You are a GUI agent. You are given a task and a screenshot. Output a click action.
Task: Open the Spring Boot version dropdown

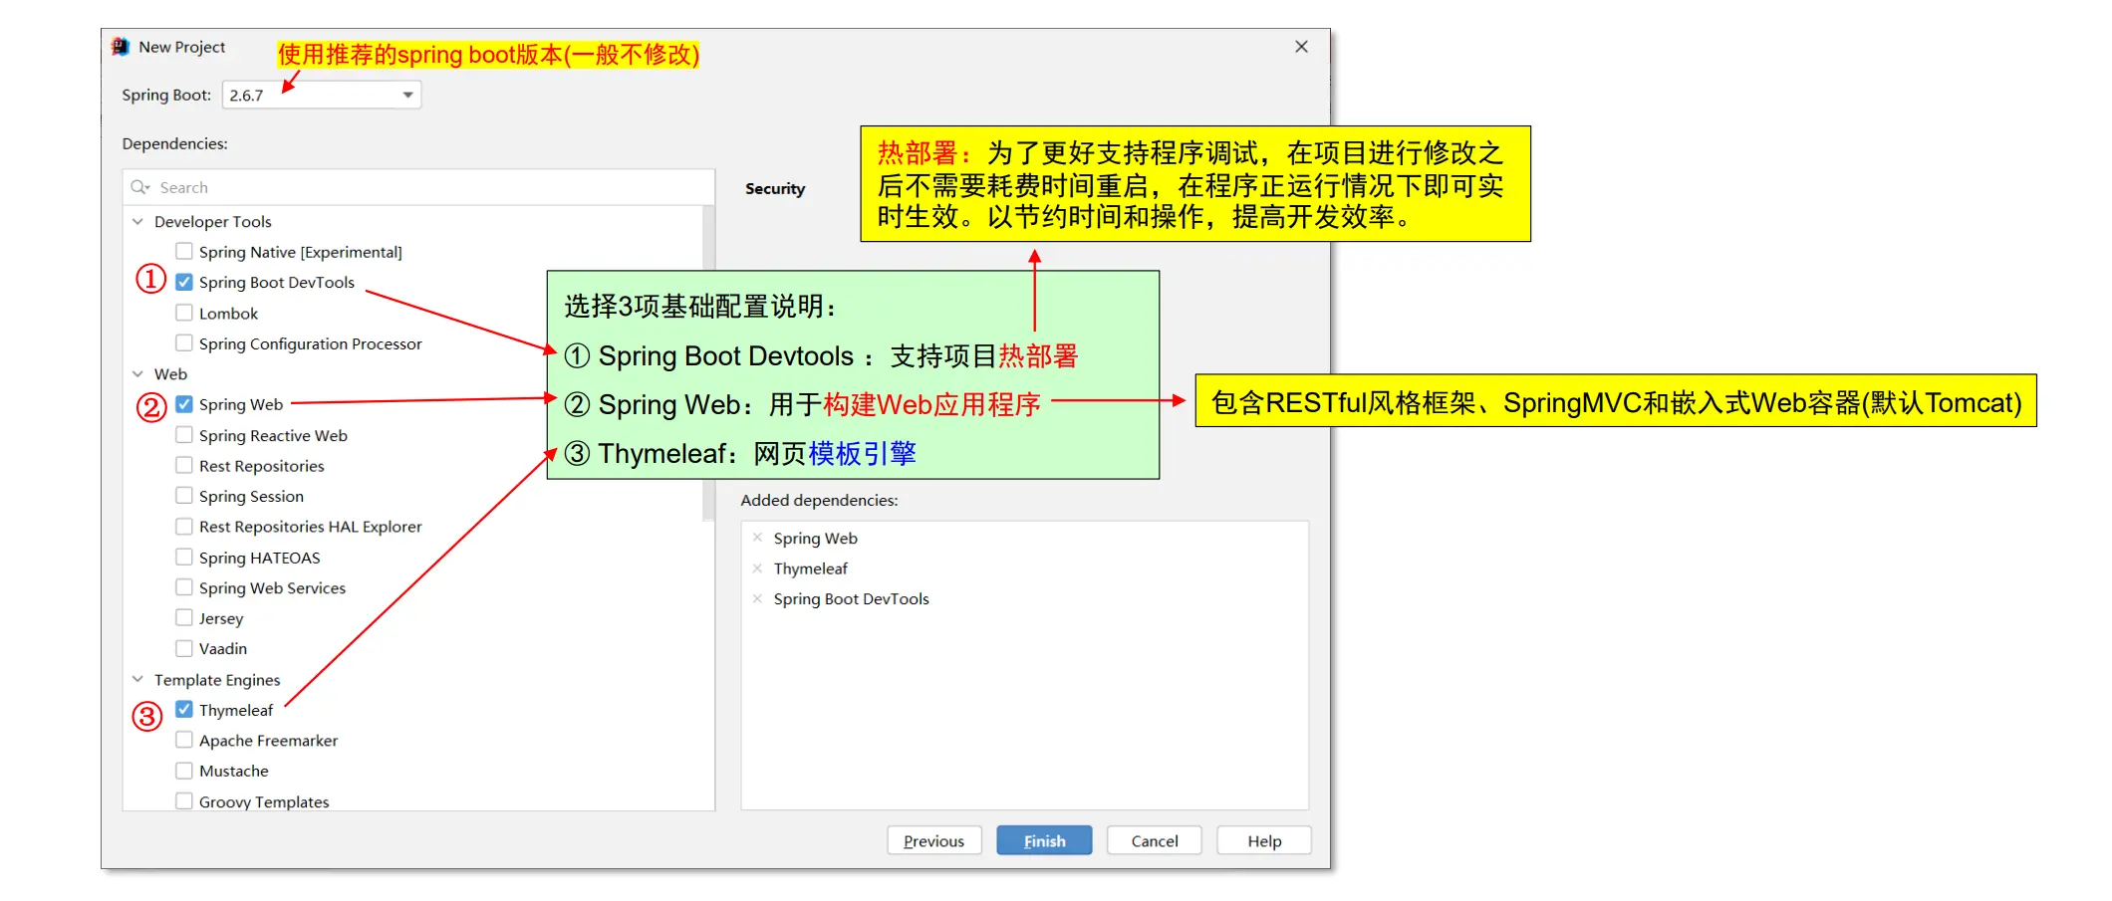point(322,95)
